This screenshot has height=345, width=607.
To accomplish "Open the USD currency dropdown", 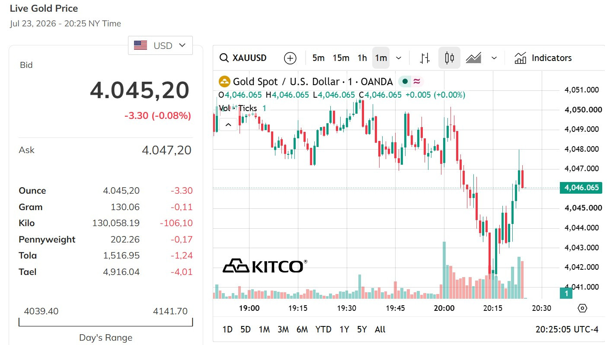I will point(160,45).
